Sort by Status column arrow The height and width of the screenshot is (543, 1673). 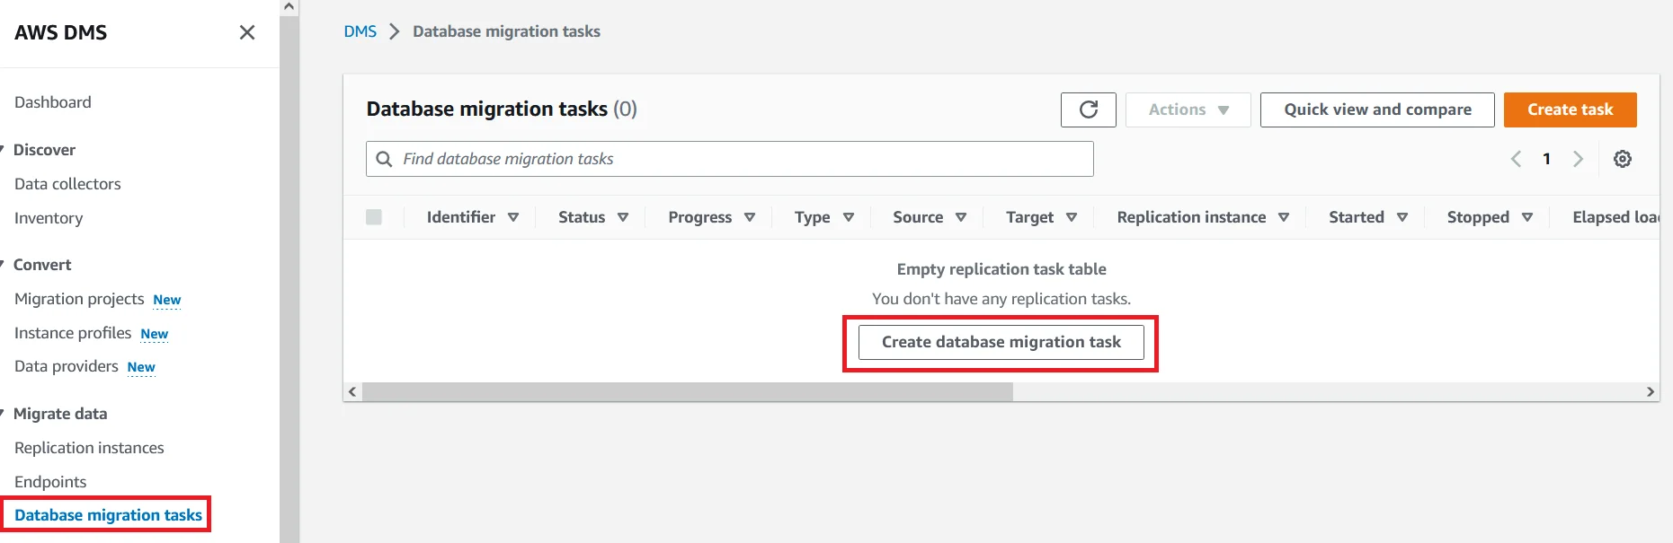[x=623, y=217]
